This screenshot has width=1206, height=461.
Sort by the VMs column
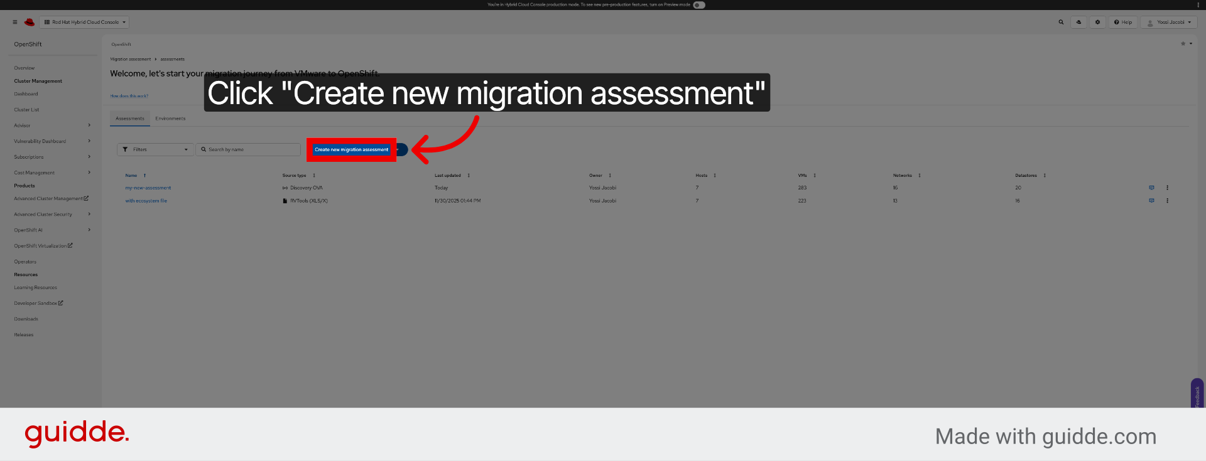(815, 176)
